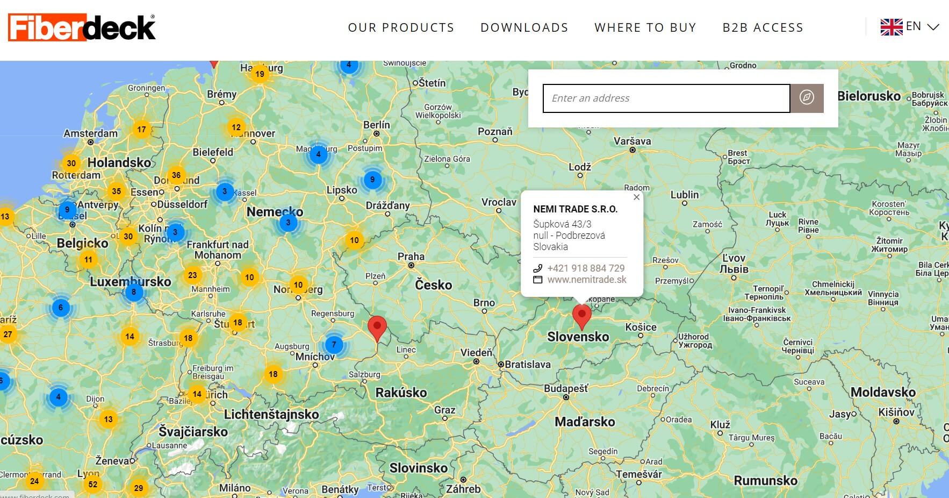The image size is (949, 498).
Task: Open cluster 35 near Essen
Action: click(116, 191)
